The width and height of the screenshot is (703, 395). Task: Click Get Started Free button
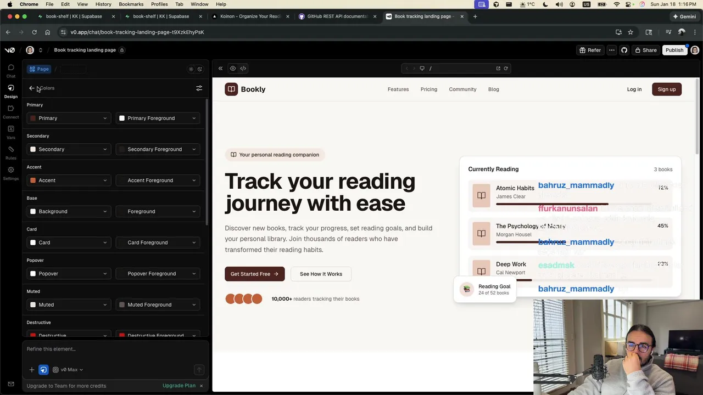[x=254, y=274]
